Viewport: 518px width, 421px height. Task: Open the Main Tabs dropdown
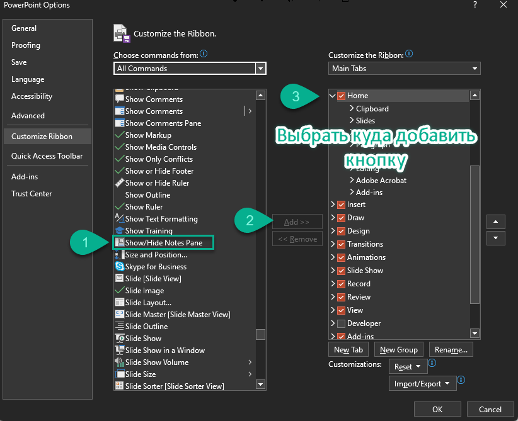[x=404, y=69]
